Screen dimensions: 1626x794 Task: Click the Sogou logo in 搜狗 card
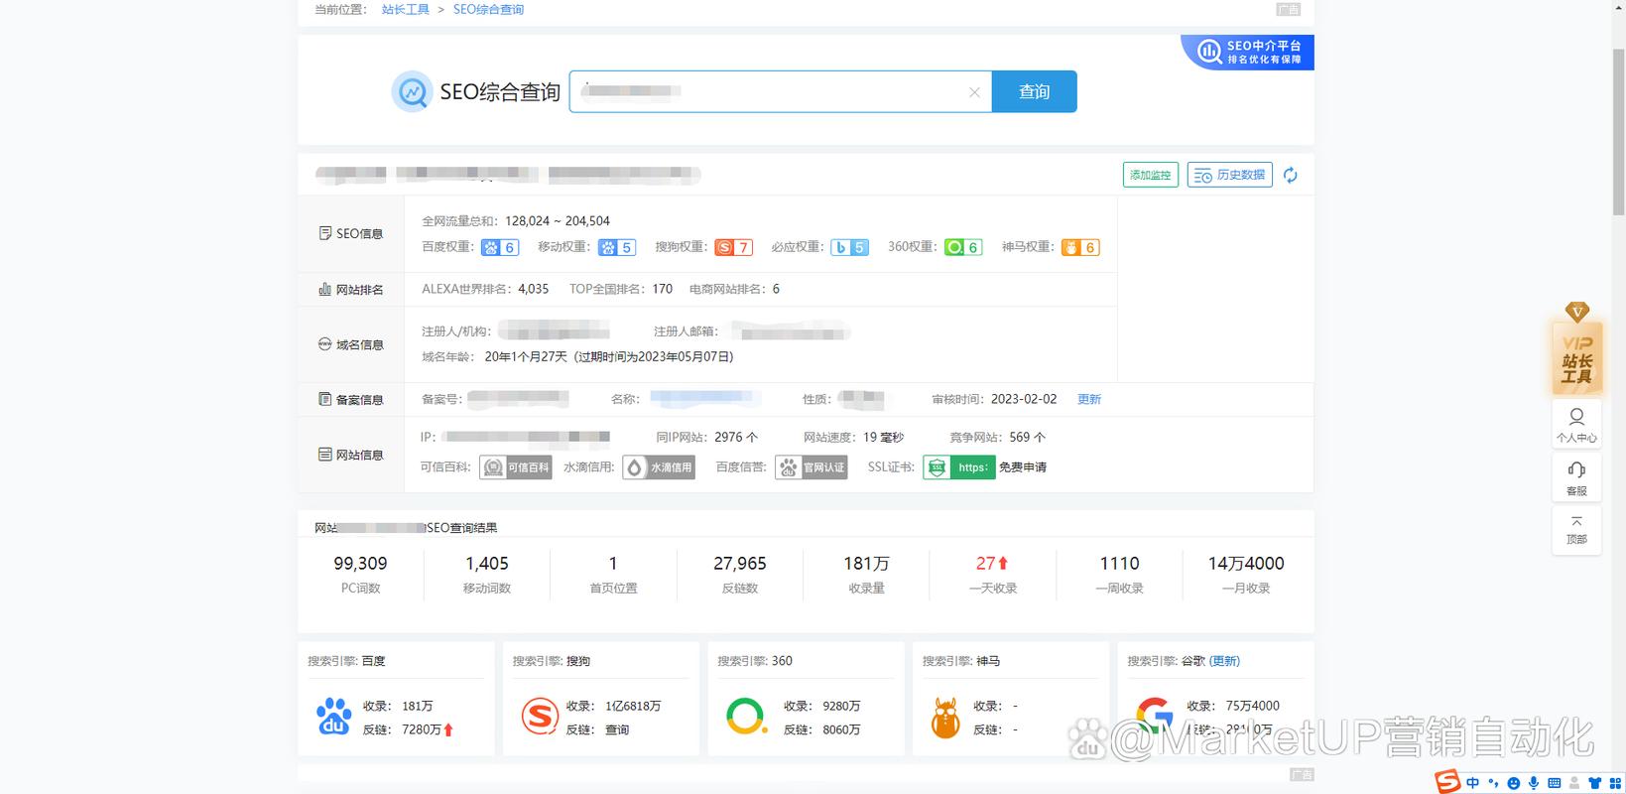pyautogui.click(x=540, y=717)
